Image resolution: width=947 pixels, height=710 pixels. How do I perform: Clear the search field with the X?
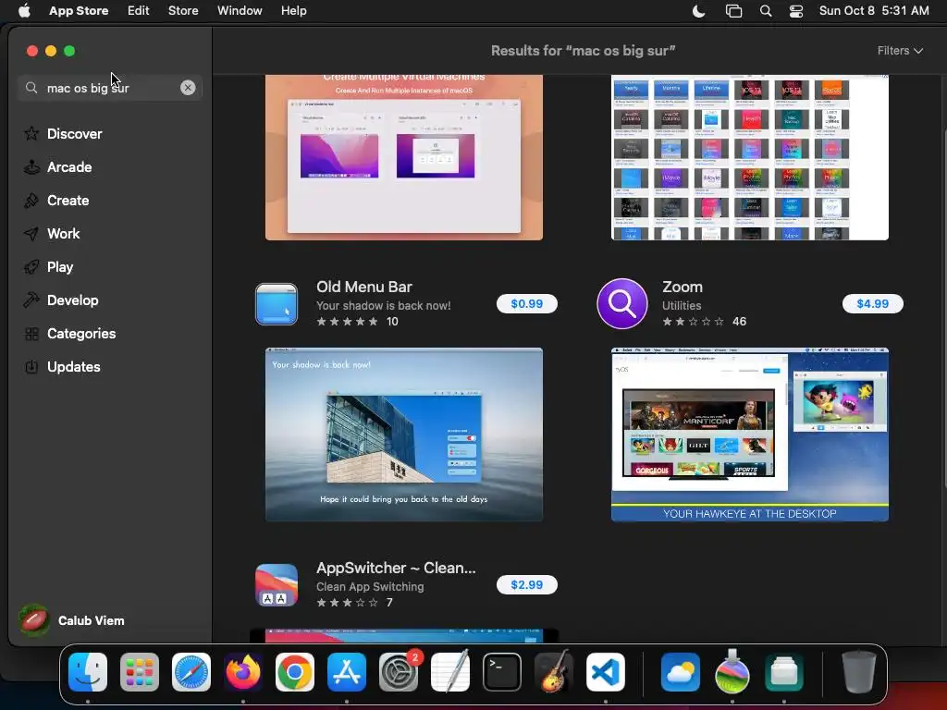tap(188, 88)
